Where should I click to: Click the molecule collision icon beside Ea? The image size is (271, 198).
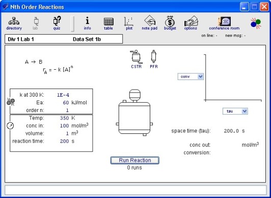point(11,102)
